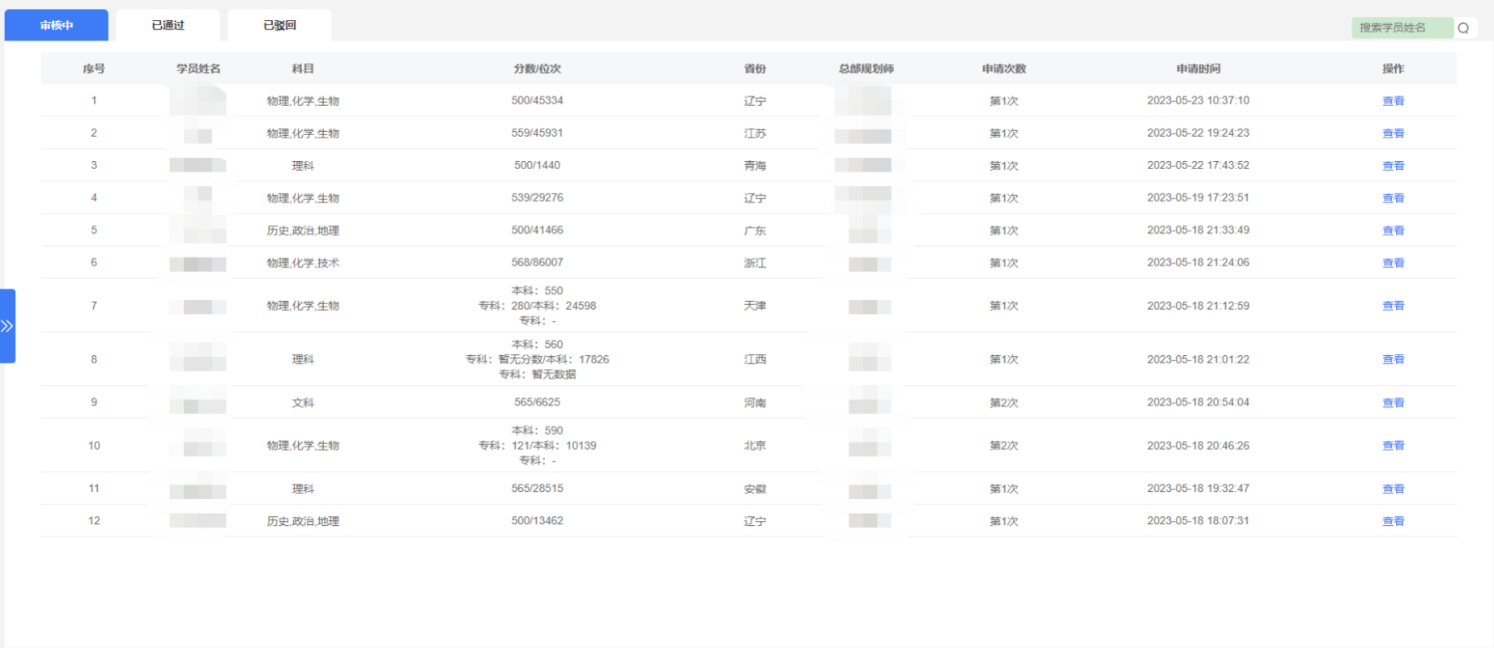View details for the 安徽 applicant
The height and width of the screenshot is (648, 1494).
pos(1393,489)
